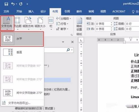Viewport: 139px width, 112px height.
Task: Click the tab selector L box on ruler
Action: [x=81, y=40]
